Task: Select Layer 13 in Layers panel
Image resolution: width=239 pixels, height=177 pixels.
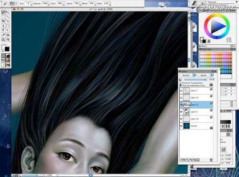Action: [x=196, y=98]
